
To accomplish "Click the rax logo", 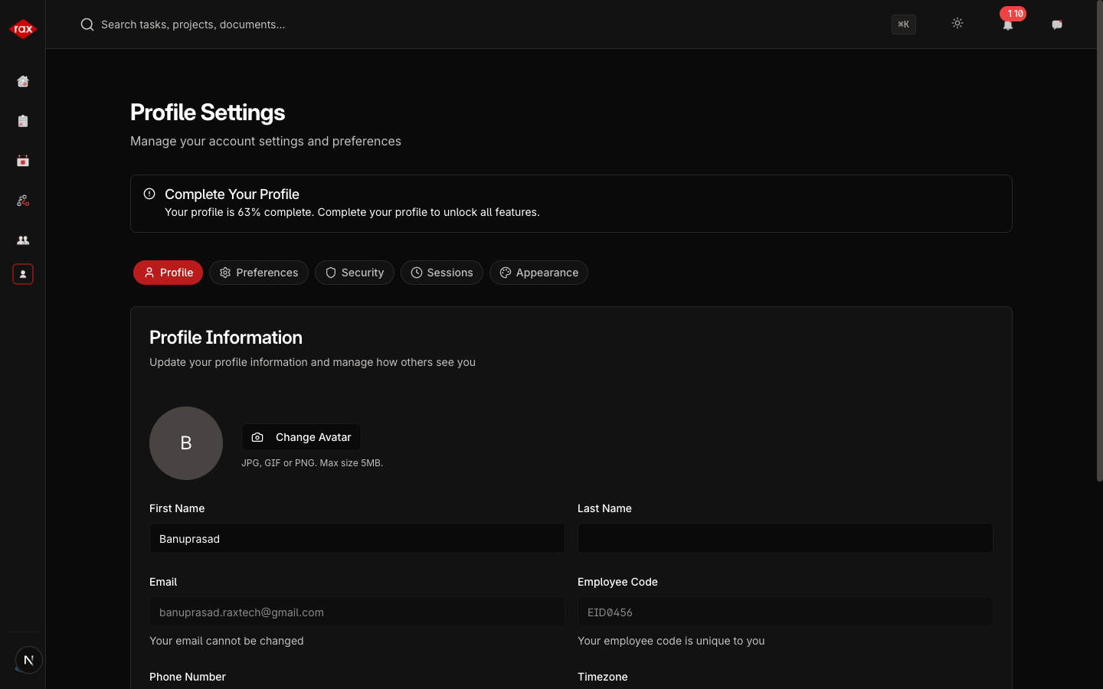I will (x=23, y=28).
